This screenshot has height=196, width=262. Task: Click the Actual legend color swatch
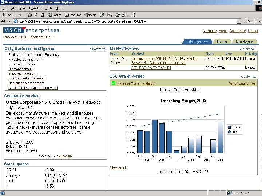229,127
